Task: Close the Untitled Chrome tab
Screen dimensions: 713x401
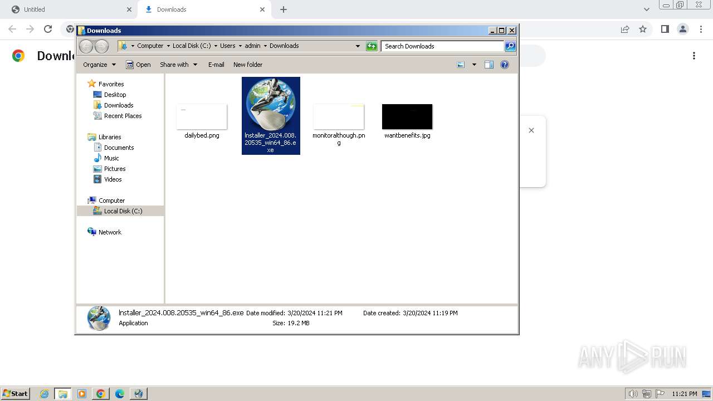Action: (129, 9)
